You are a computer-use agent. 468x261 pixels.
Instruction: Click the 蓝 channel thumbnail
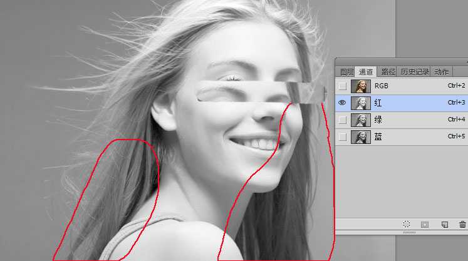coord(360,136)
